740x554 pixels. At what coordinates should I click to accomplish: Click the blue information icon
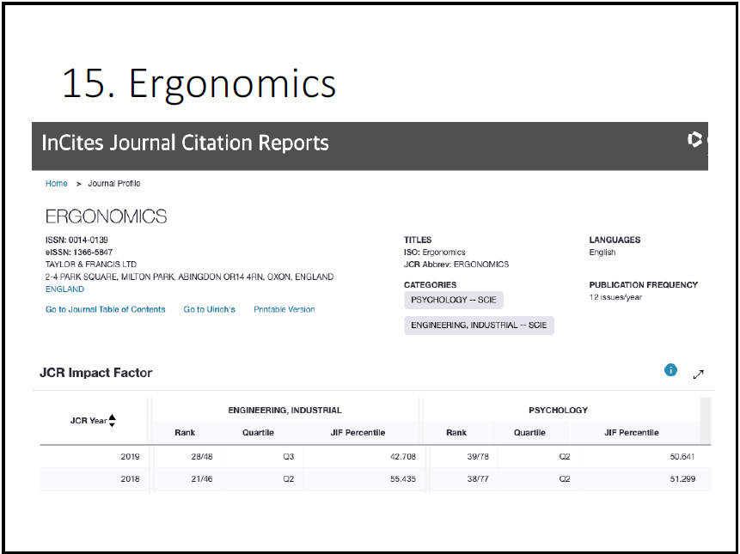(670, 370)
